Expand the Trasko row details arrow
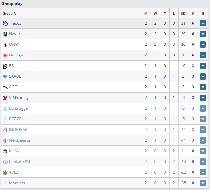This screenshot has height=190, width=210. 203,23
